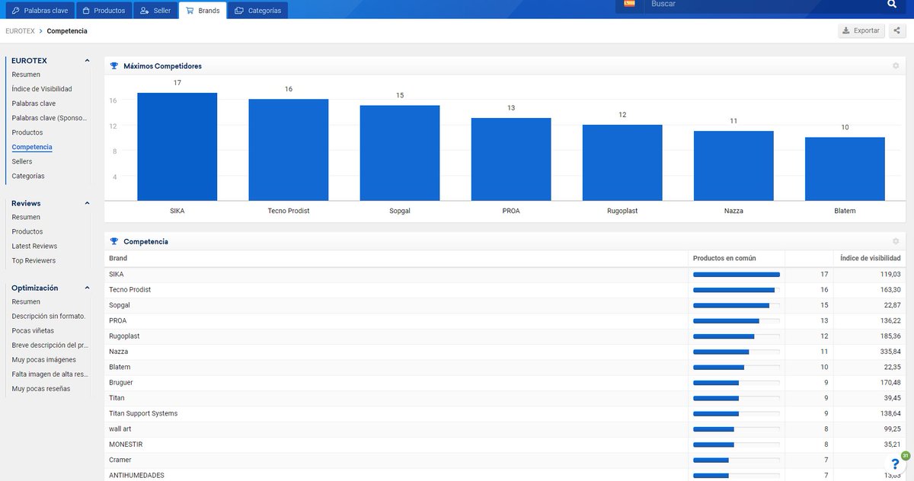This screenshot has height=481, width=914.
Task: Sort by Índice de visibilidad header
Action: (x=870, y=258)
